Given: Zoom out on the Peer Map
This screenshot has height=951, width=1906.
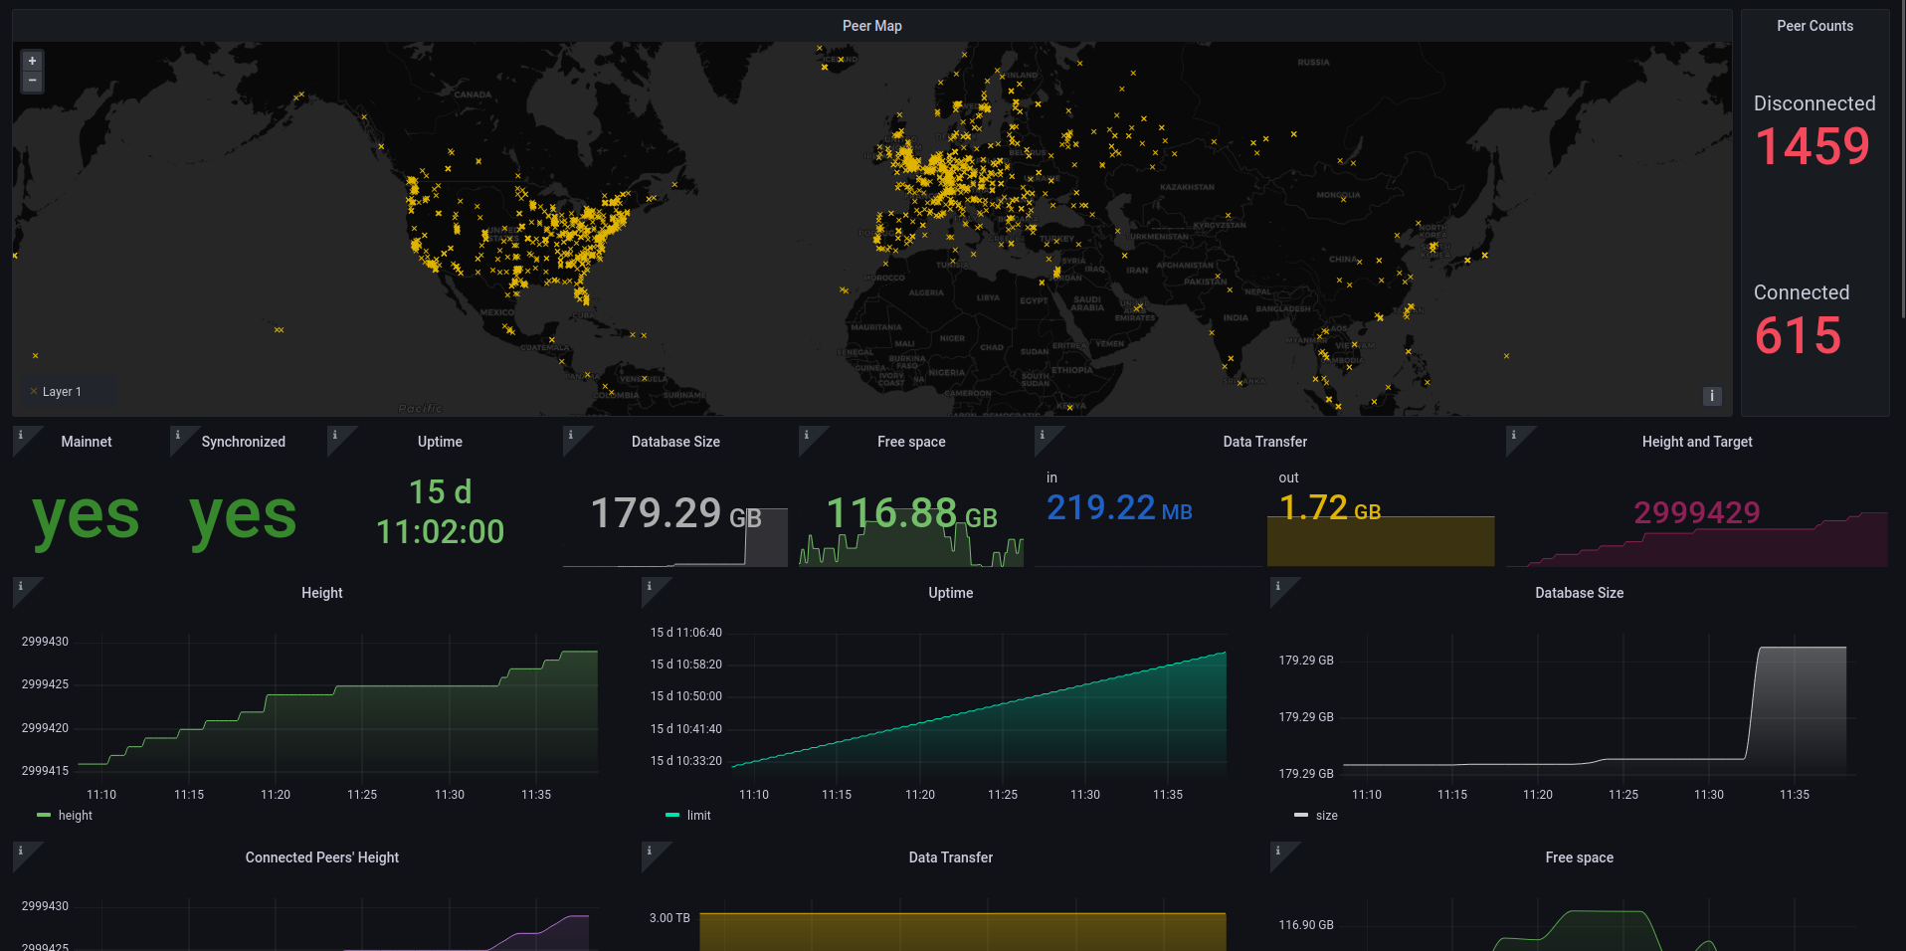Looking at the screenshot, I should point(32,81).
